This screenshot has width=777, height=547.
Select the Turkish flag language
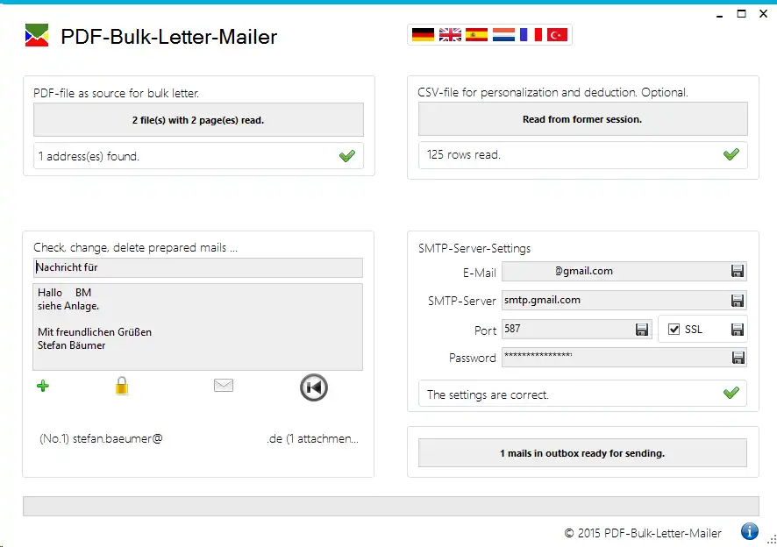(558, 35)
